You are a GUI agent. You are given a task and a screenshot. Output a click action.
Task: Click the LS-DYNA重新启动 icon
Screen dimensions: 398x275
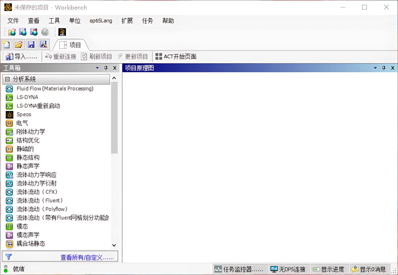click(x=9, y=106)
